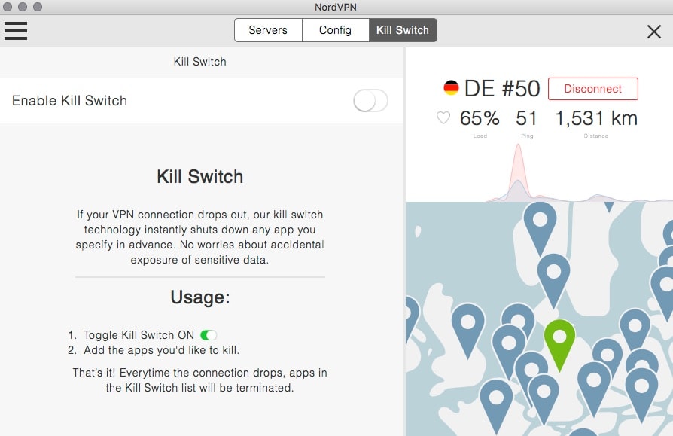Click the green connected server pin

(x=559, y=344)
